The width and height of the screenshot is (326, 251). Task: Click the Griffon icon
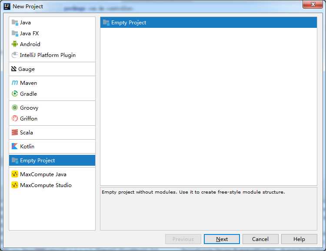pyautogui.click(x=15, y=118)
